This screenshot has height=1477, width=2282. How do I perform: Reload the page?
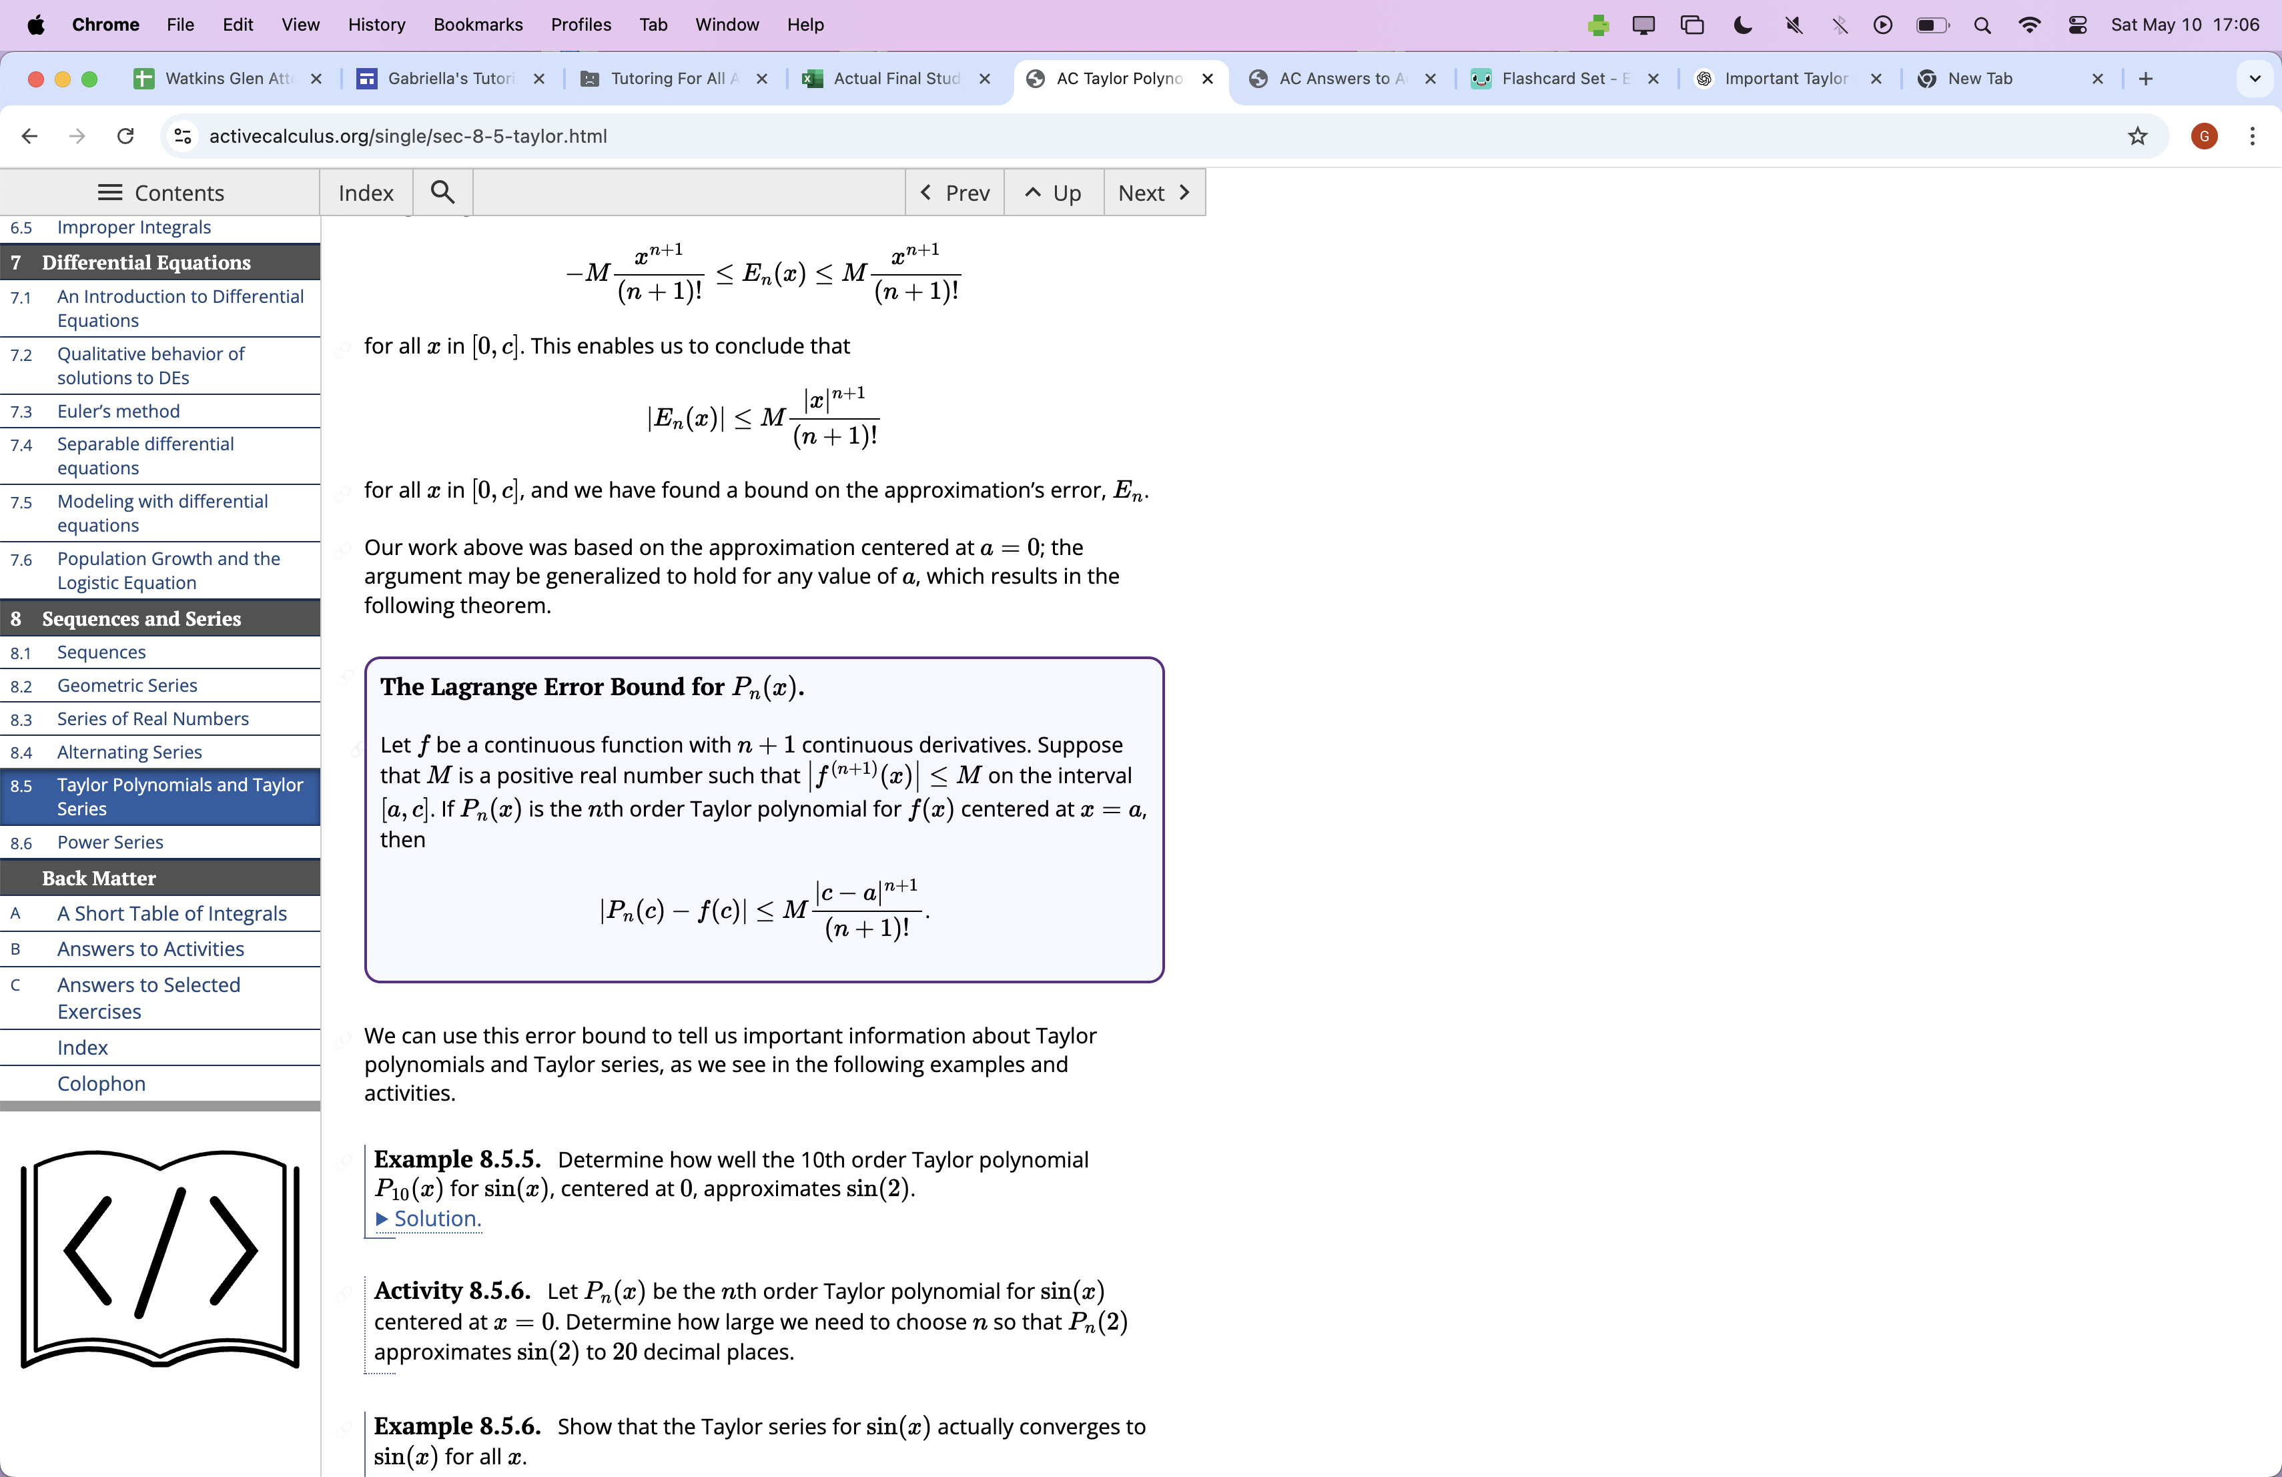pos(125,136)
